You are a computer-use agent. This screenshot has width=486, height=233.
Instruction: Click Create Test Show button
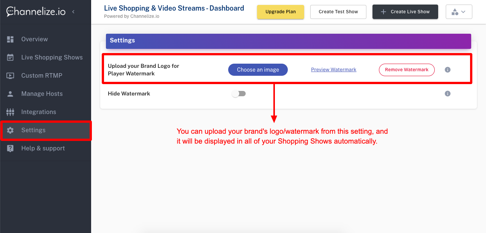338,12
